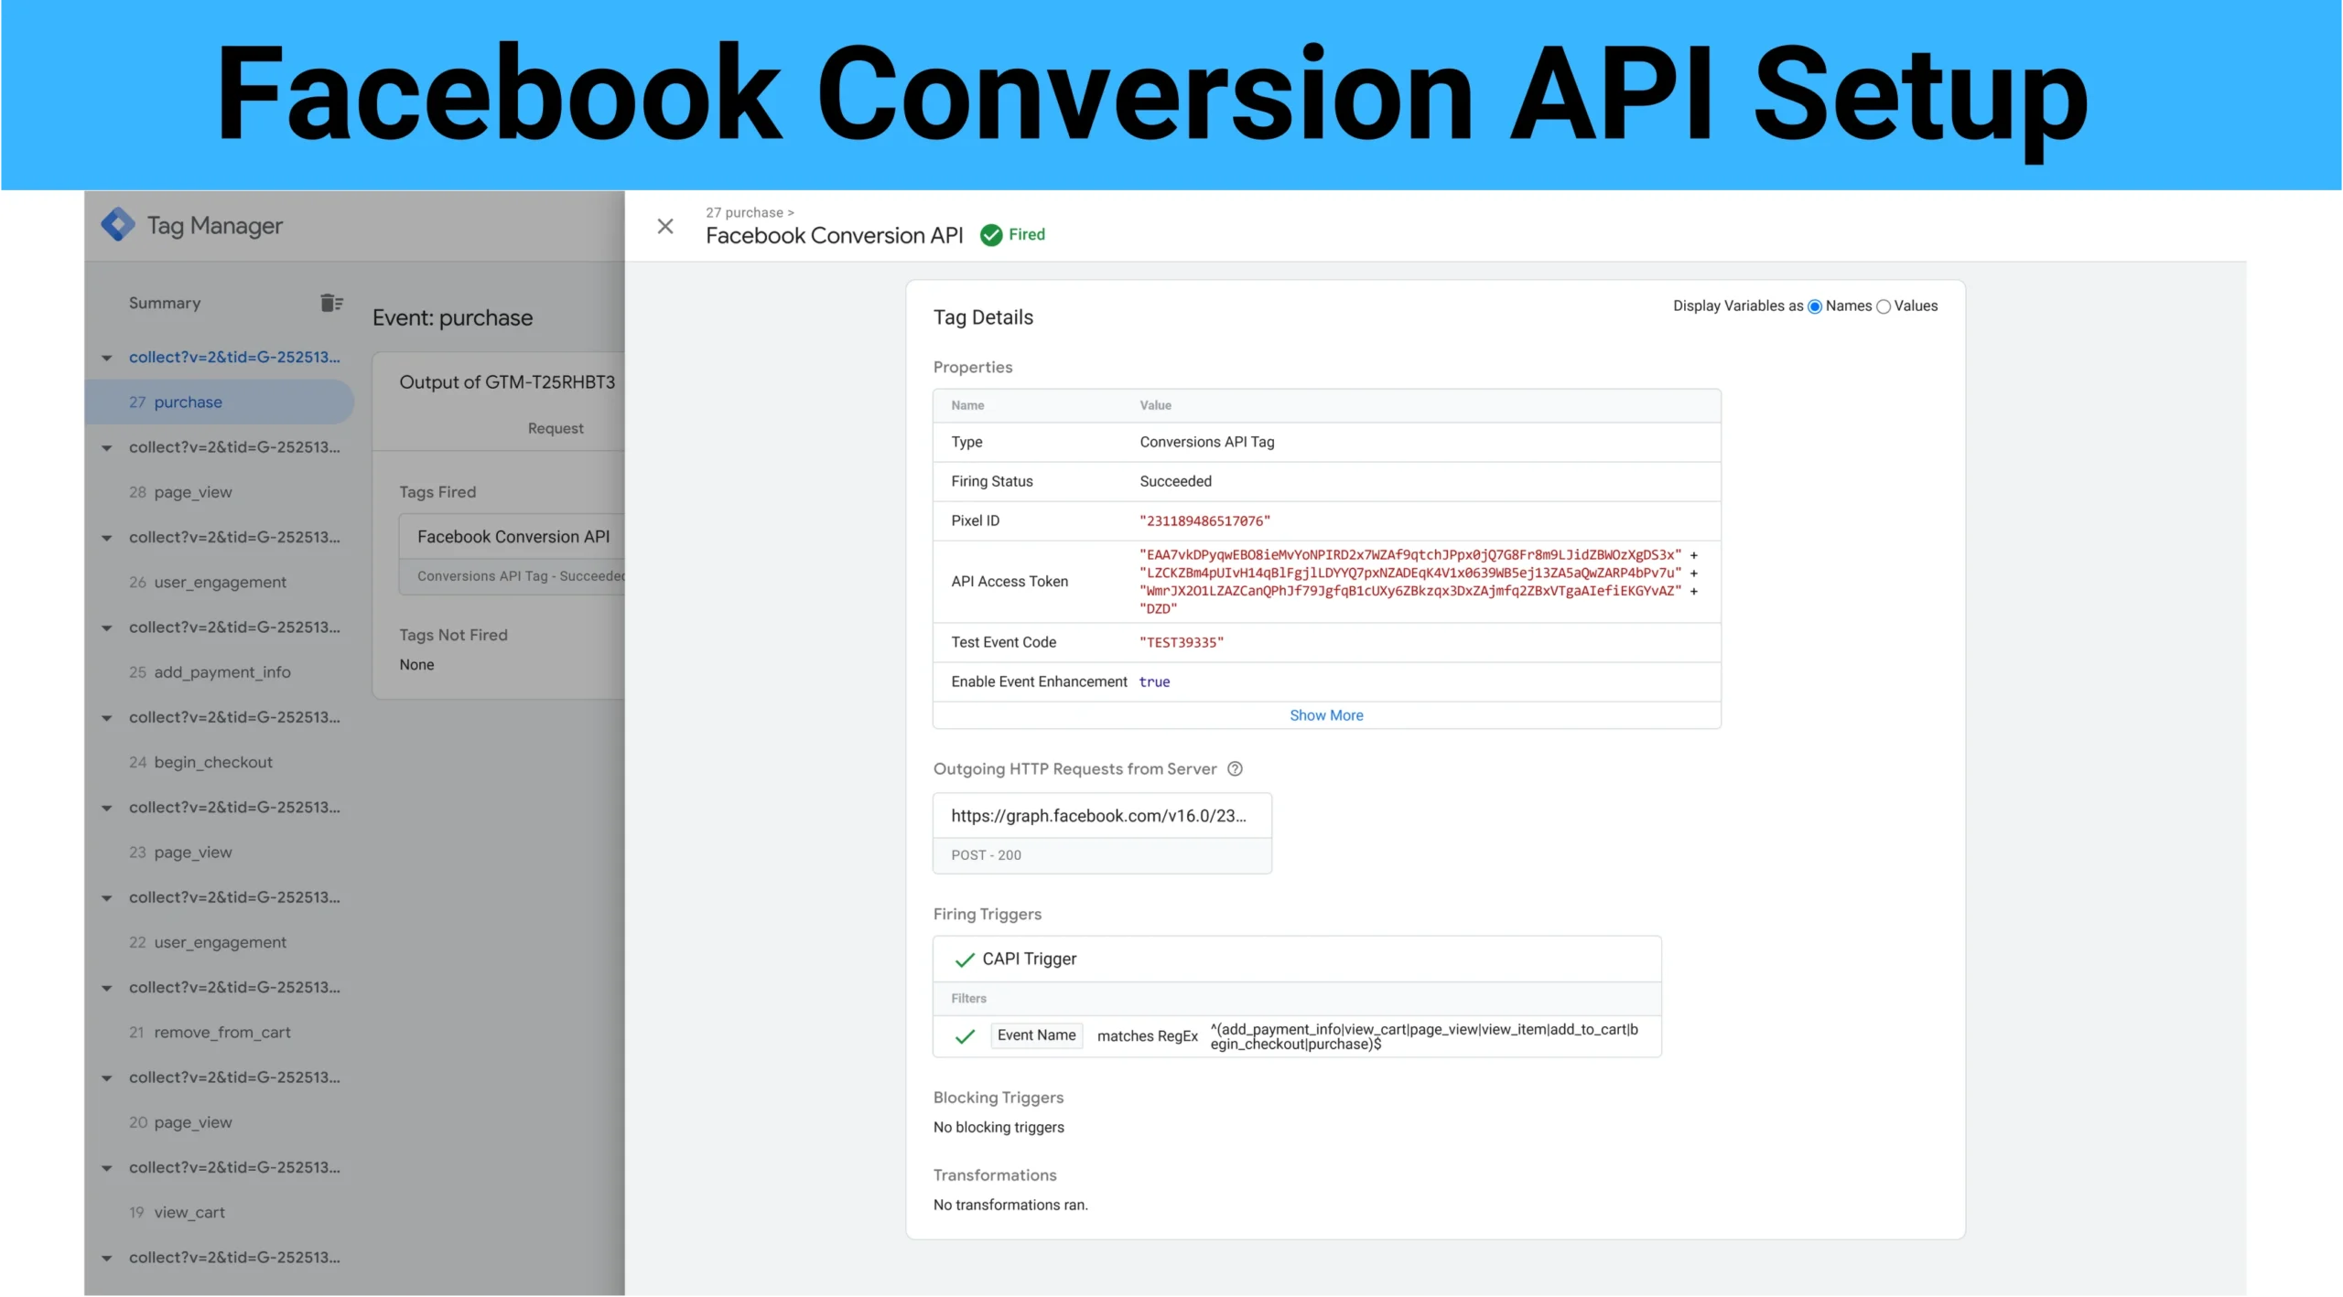This screenshot has width=2343, height=1297.
Task: Click the clear events list icon
Action: click(331, 303)
